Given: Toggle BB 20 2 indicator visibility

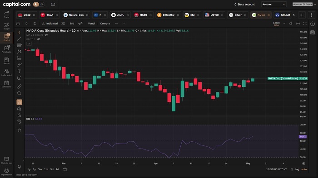Looking at the screenshot, I should [39, 39].
